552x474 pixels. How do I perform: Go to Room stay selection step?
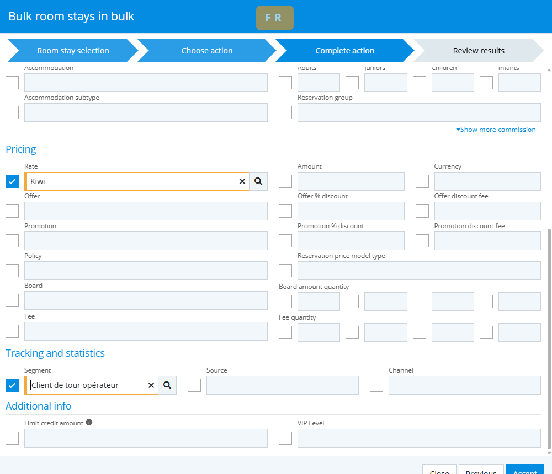[73, 51]
